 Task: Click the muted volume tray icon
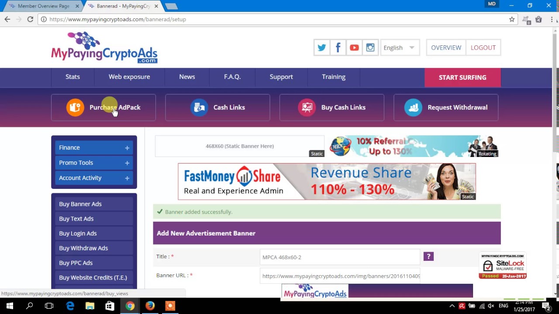[x=491, y=306]
